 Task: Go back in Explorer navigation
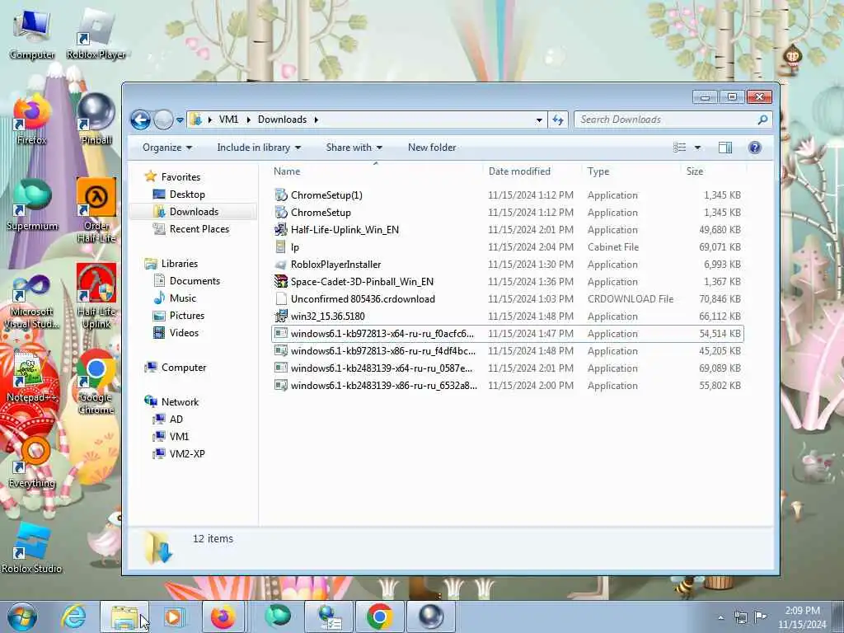pos(140,120)
